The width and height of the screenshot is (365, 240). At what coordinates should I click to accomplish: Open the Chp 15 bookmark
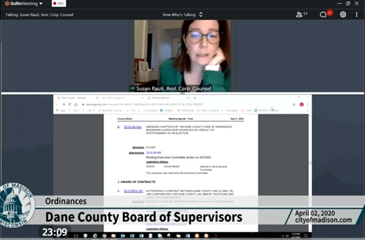point(91,111)
